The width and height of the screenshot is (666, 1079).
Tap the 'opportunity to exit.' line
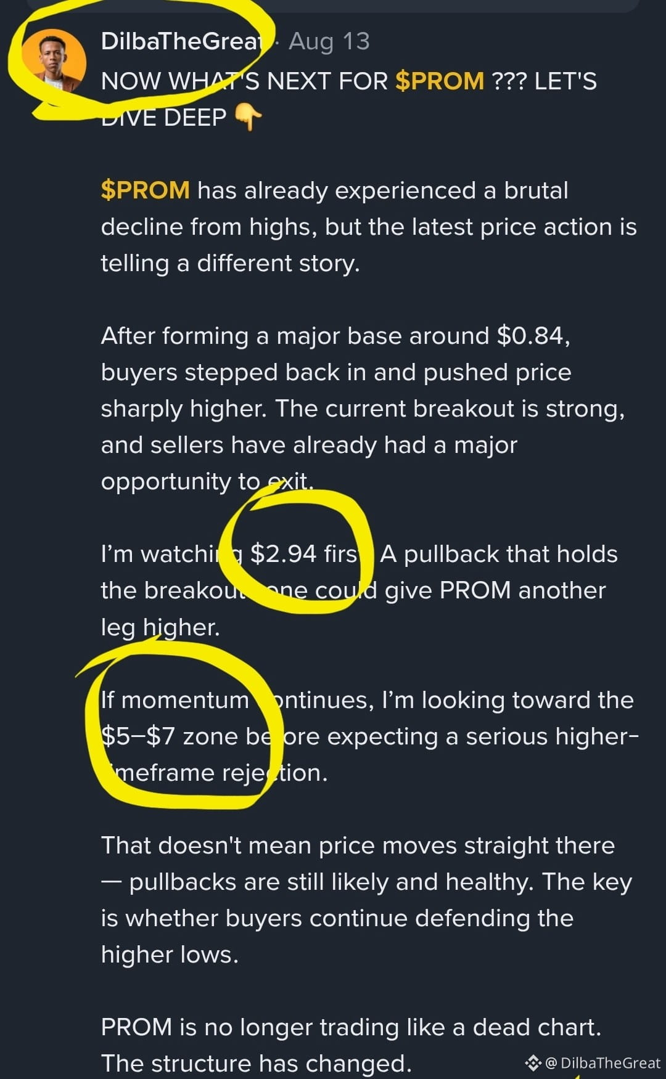207,482
